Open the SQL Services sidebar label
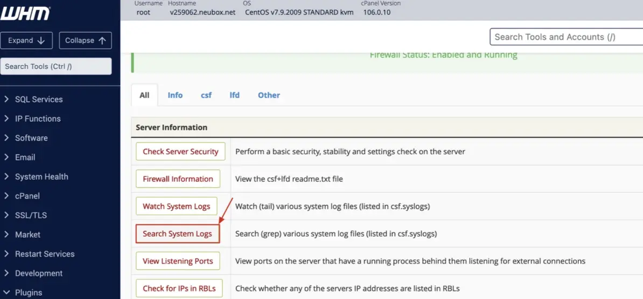Viewport: 643px width, 299px height. point(39,99)
